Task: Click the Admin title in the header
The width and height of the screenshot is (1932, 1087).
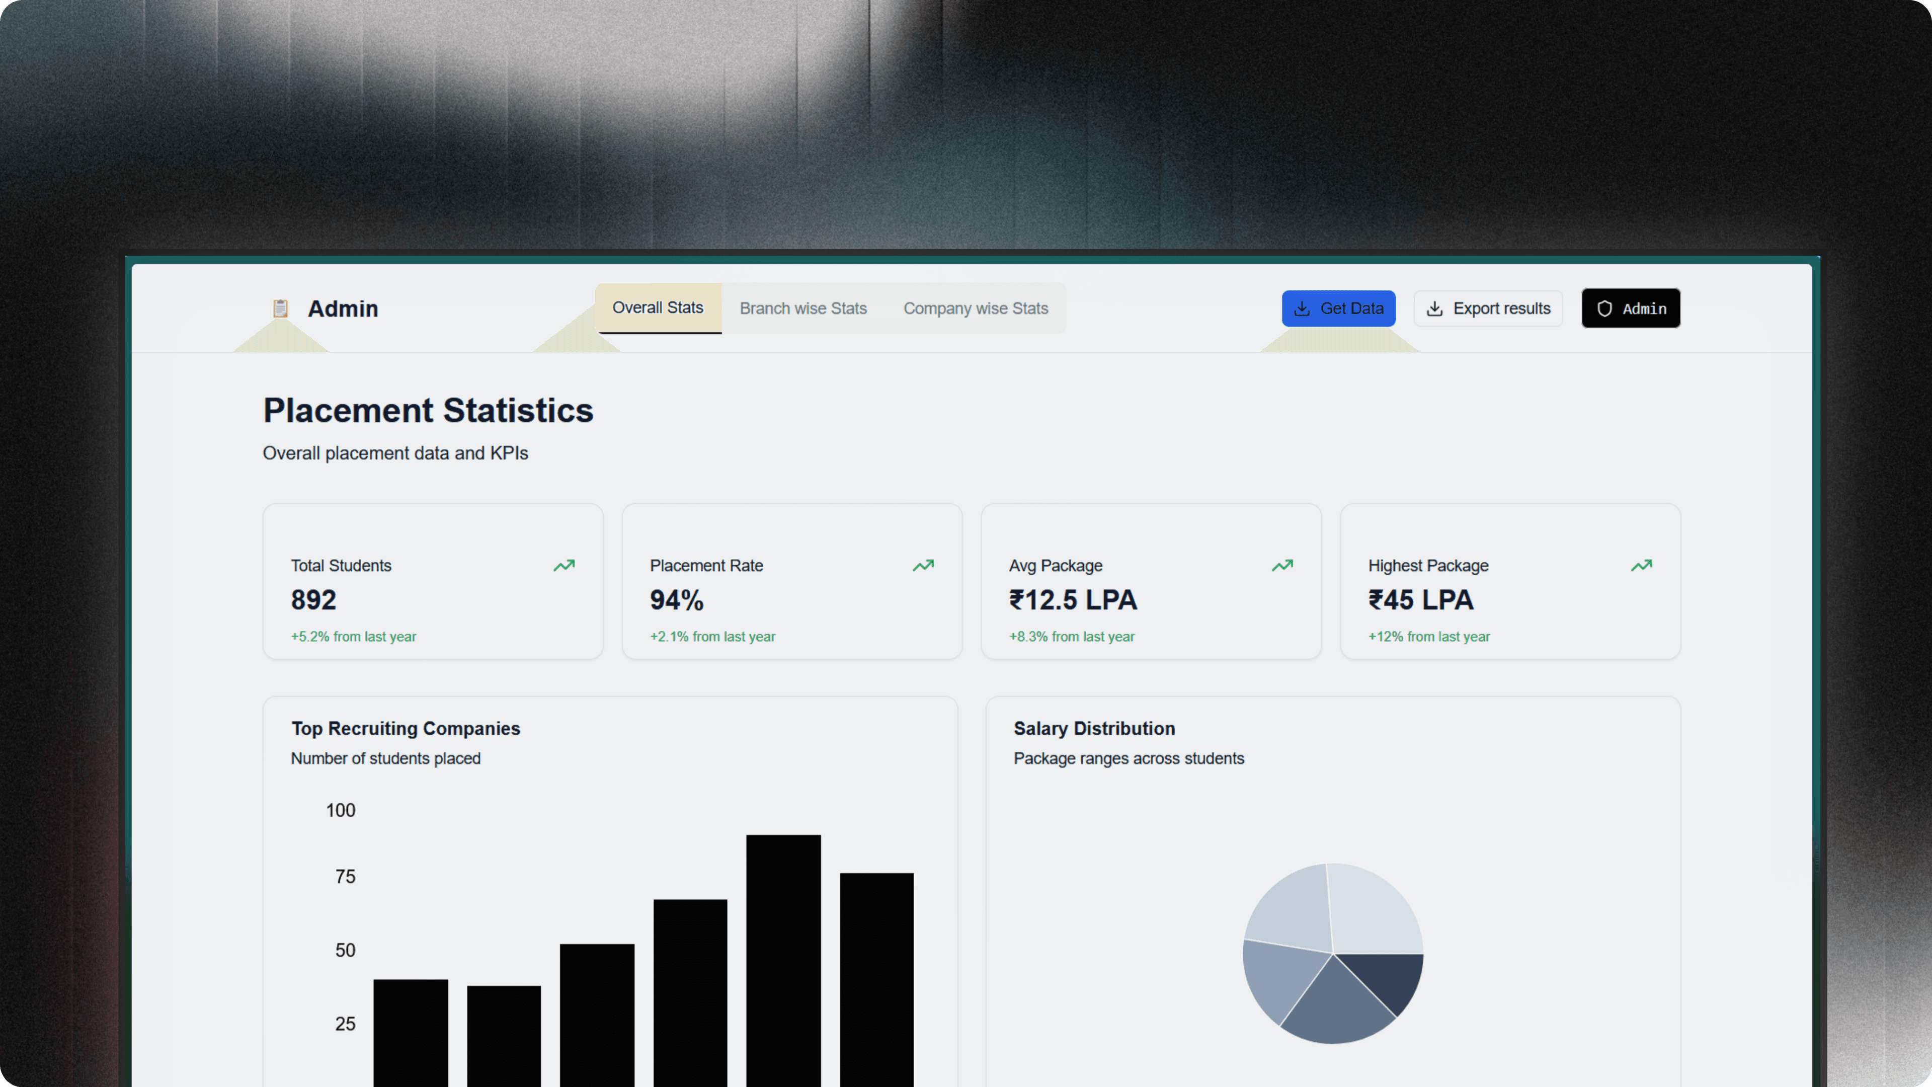Action: [x=343, y=308]
